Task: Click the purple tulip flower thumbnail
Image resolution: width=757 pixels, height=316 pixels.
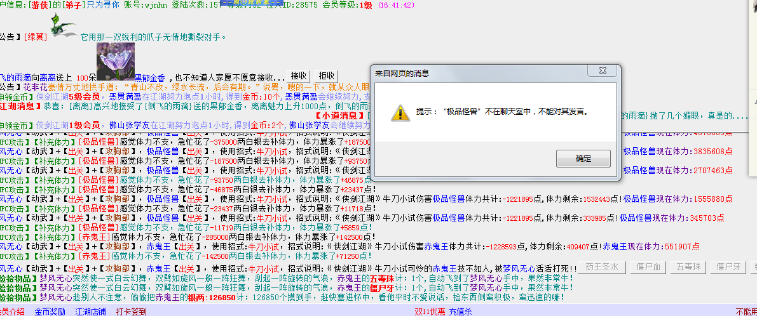Action: [x=116, y=61]
